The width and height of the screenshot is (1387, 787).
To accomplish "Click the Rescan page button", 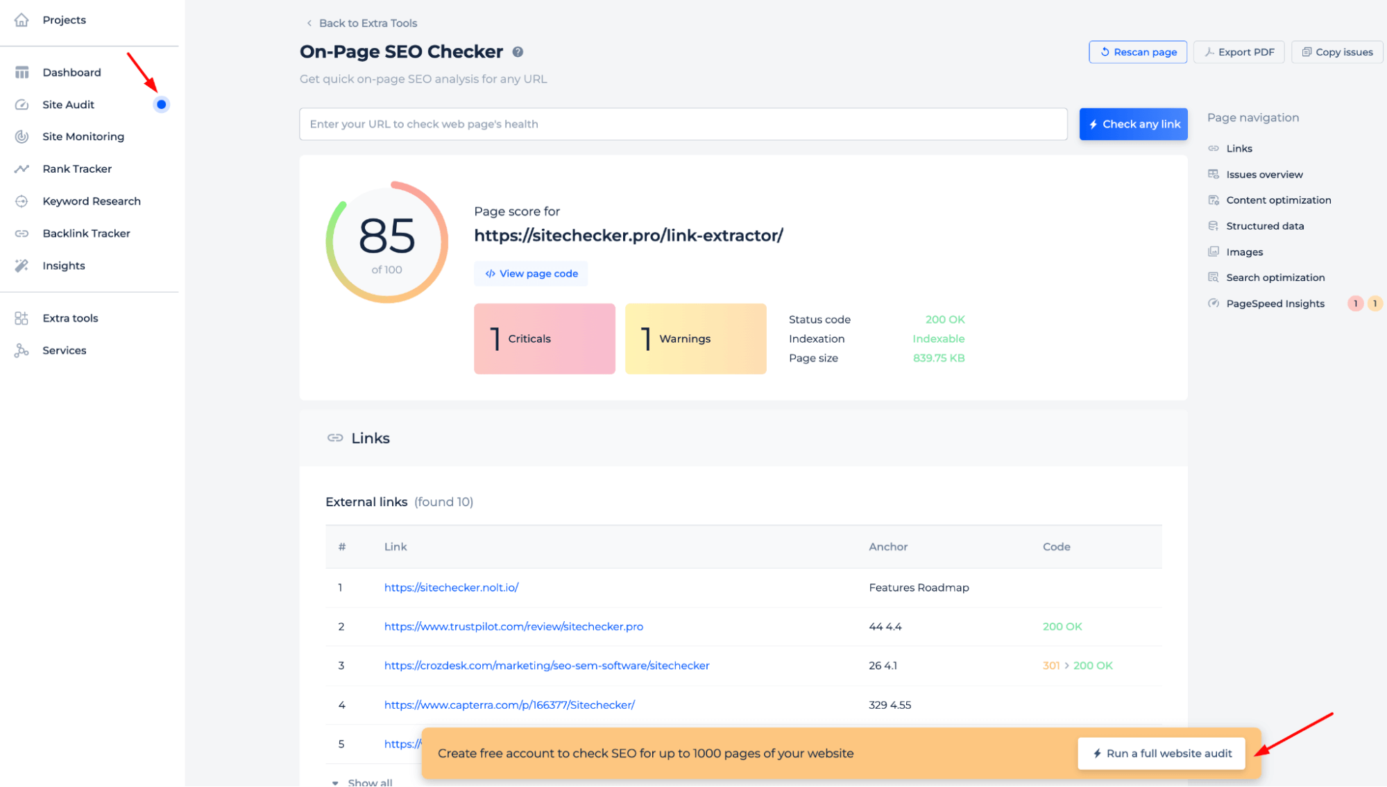I will pos(1138,52).
